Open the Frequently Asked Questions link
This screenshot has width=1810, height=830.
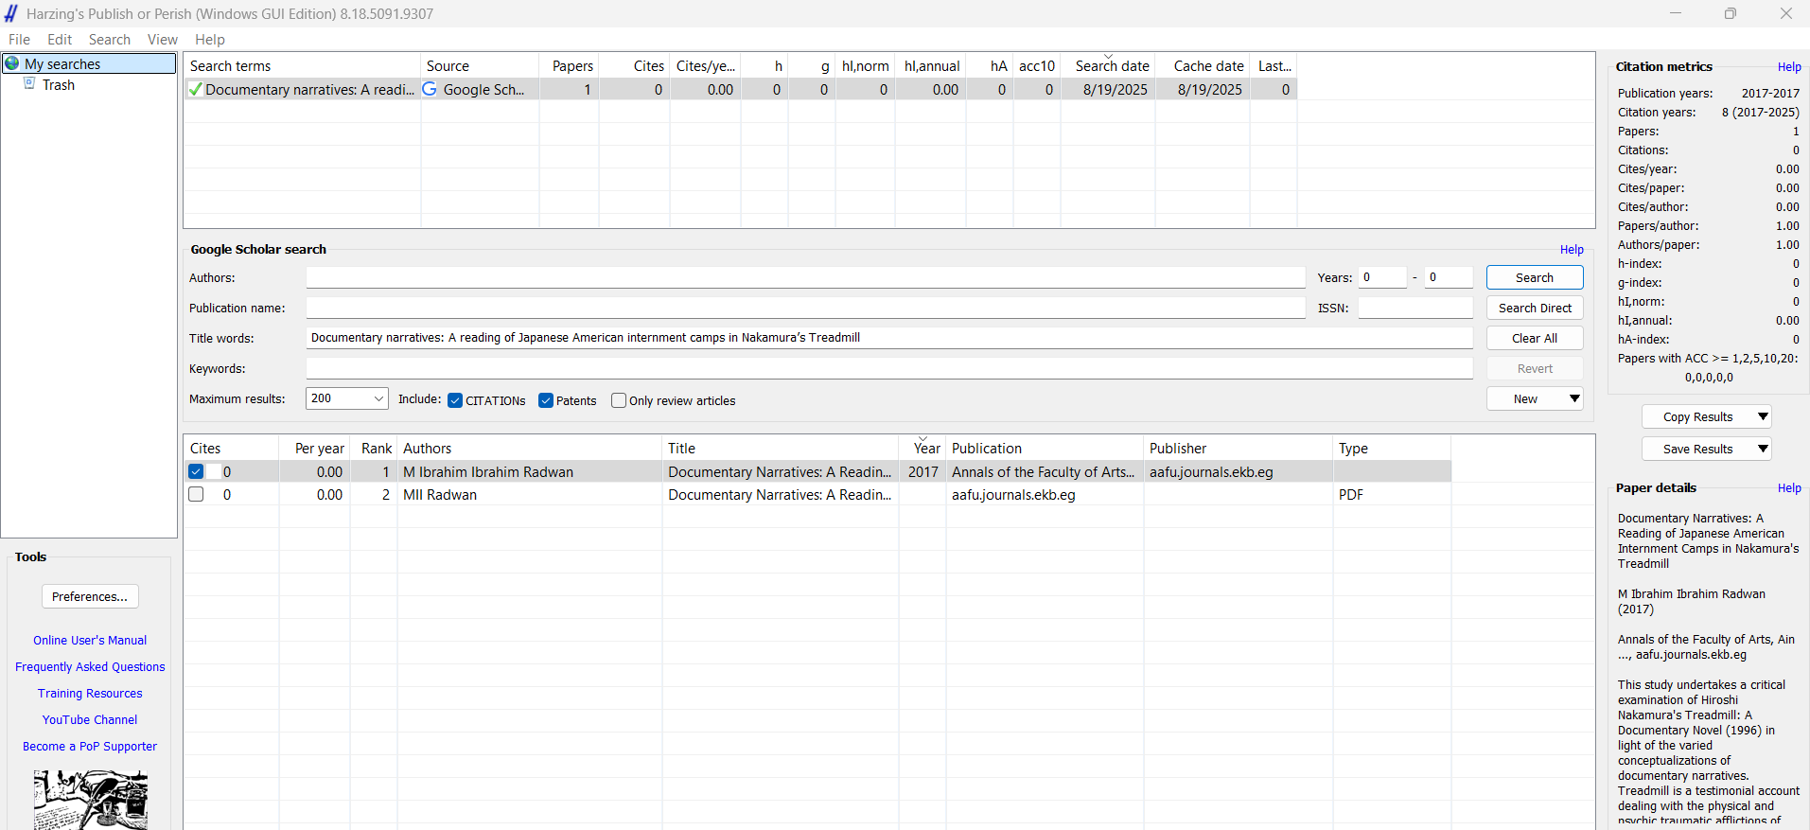90,666
